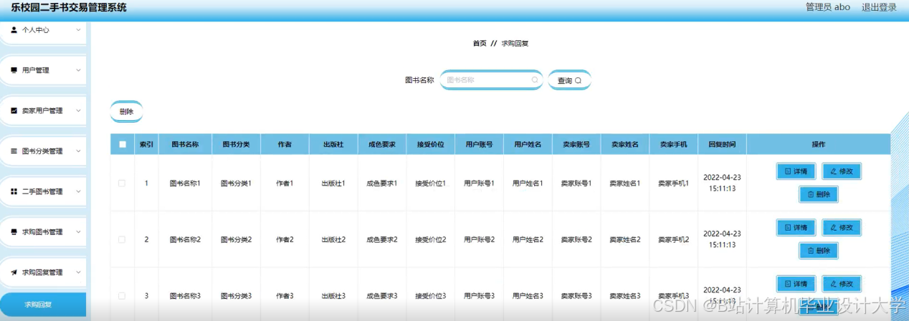Open the 求购回复管理 menu item
Viewport: 909px width, 321px height.
pos(43,272)
